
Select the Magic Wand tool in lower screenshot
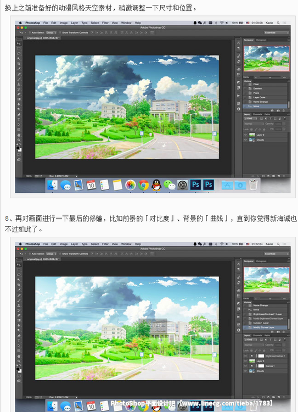(x=19, y=280)
